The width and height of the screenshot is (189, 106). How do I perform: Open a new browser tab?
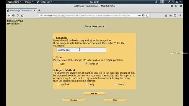[x=39, y=11]
